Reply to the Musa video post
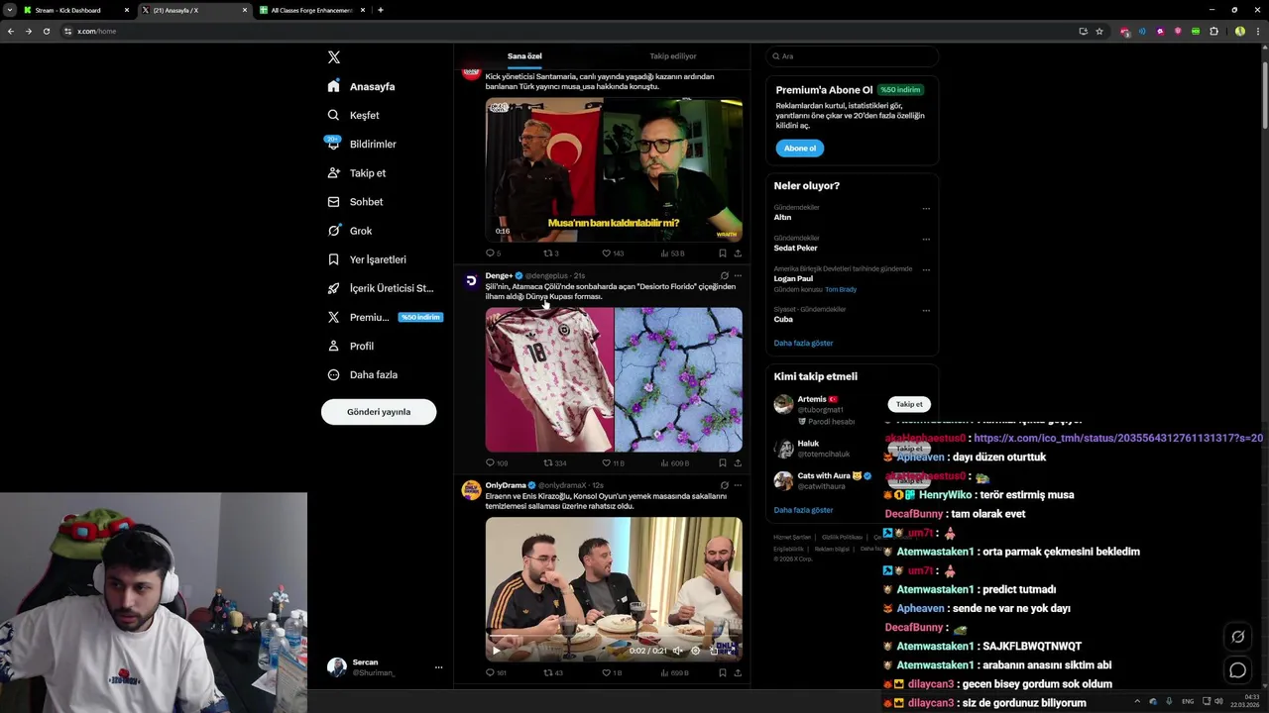The height and width of the screenshot is (713, 1269). [x=494, y=254]
